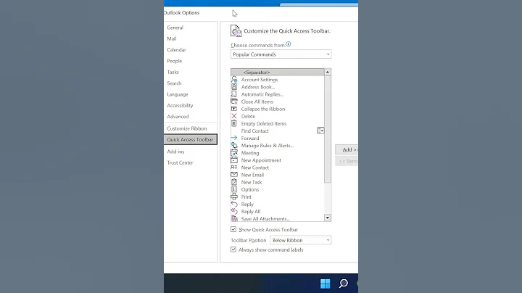Open the Calendar options category
Image resolution: width=522 pixels, height=293 pixels.
pyautogui.click(x=176, y=50)
